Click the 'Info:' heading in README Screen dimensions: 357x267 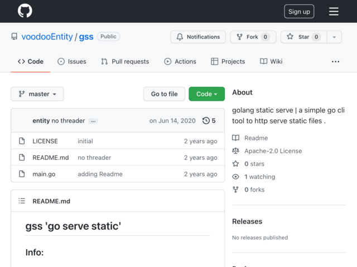click(35, 252)
